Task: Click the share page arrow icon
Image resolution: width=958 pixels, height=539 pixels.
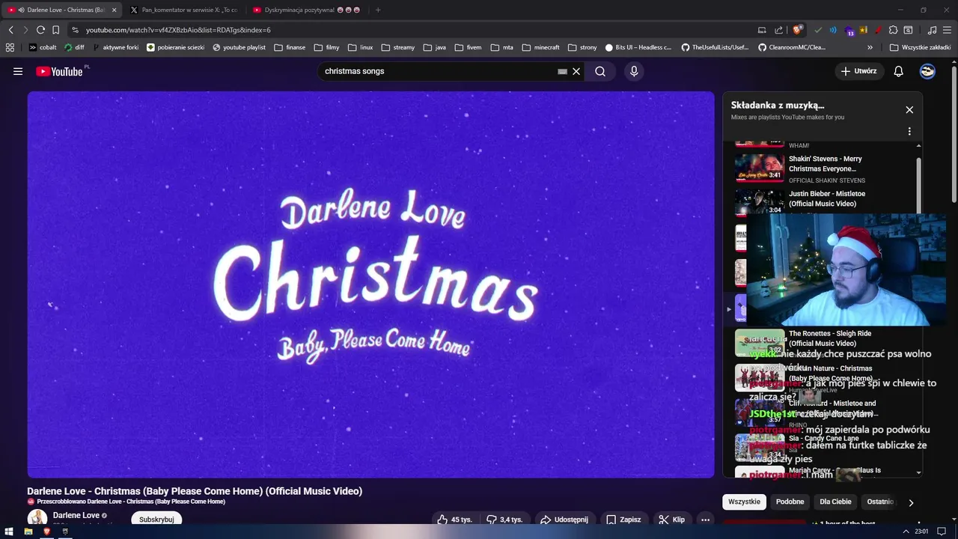Action: coord(779,30)
